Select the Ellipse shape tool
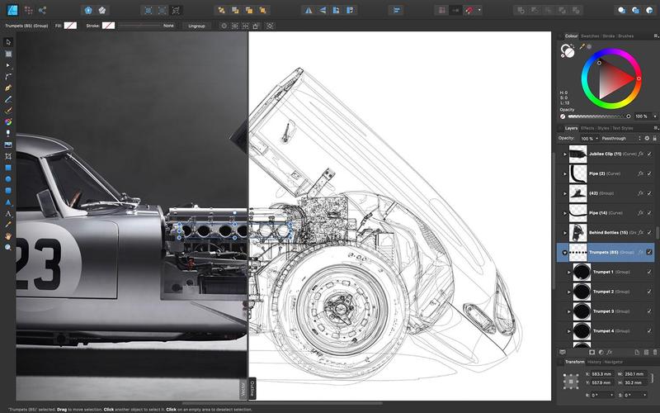 [8, 179]
